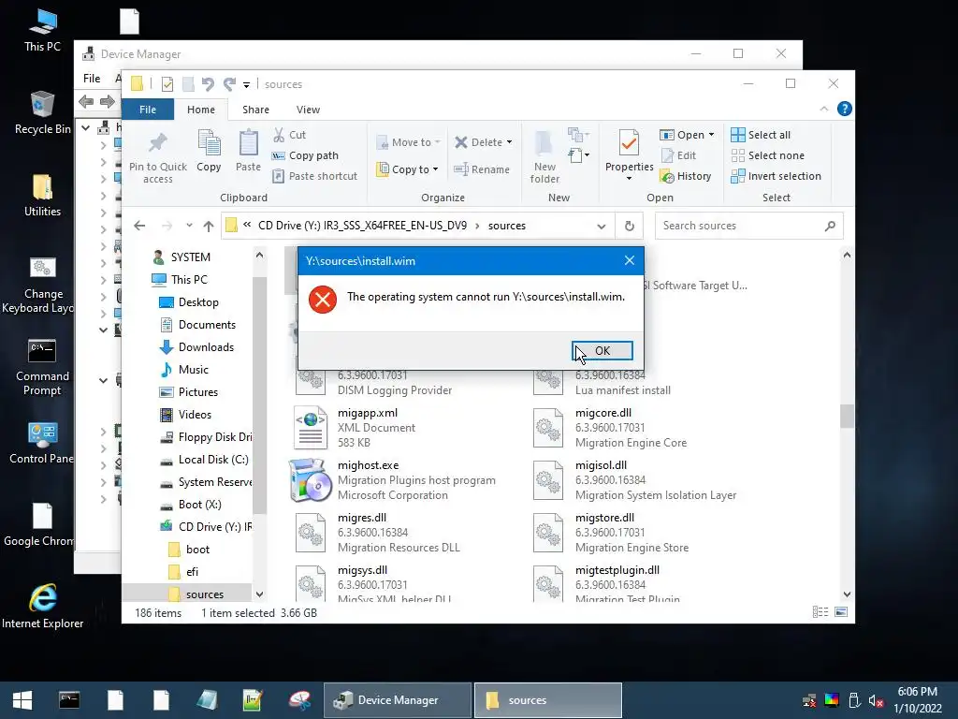Expand the Properties dropdown arrow
Viewport: 958px width, 719px height.
(x=630, y=179)
